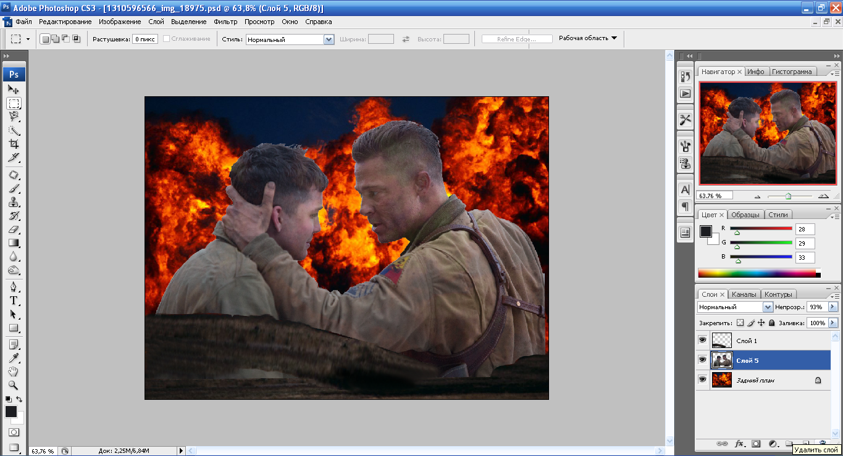
Task: Hide layer Слой 5 via eye icon
Action: [702, 360]
